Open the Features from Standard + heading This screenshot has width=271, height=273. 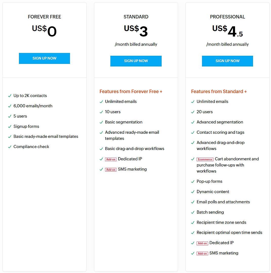219,92
